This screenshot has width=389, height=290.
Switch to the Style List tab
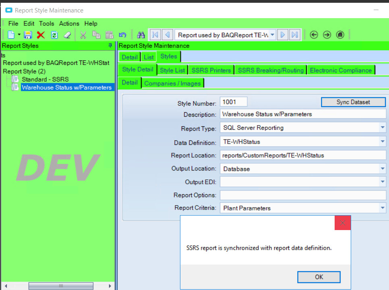(x=172, y=70)
